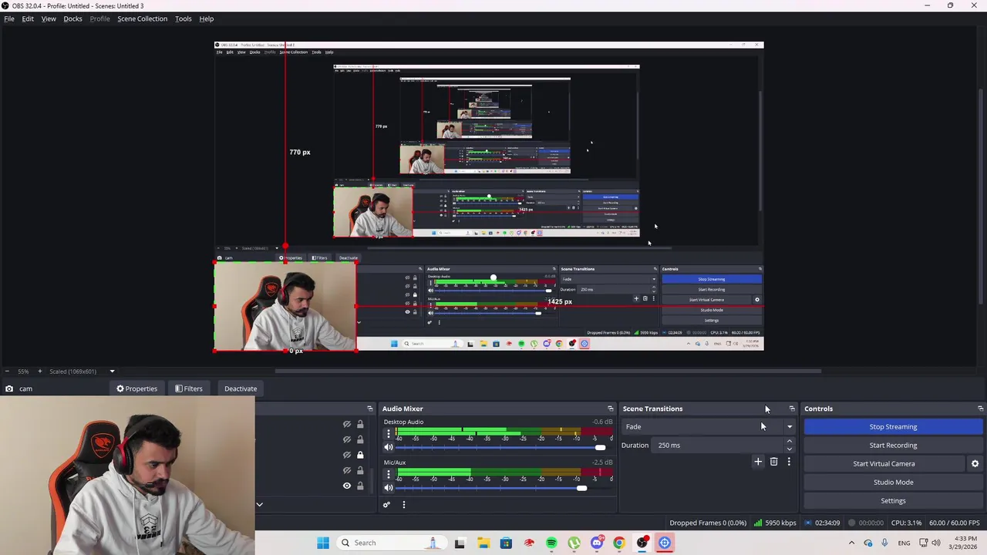Image resolution: width=987 pixels, height=555 pixels.
Task: Open the File menu
Action: 9,18
